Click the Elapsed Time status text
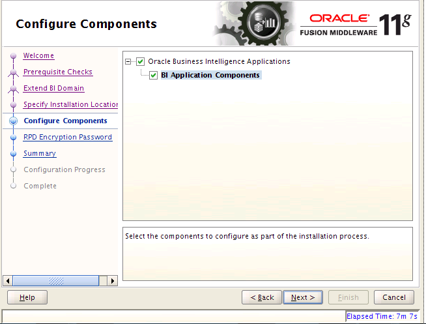This screenshot has width=426, height=324. 382,316
